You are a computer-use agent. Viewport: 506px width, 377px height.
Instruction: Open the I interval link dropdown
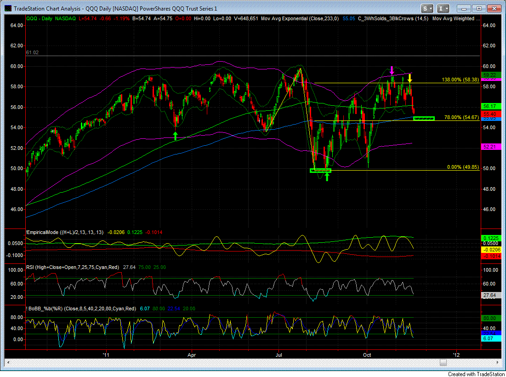tap(443, 9)
